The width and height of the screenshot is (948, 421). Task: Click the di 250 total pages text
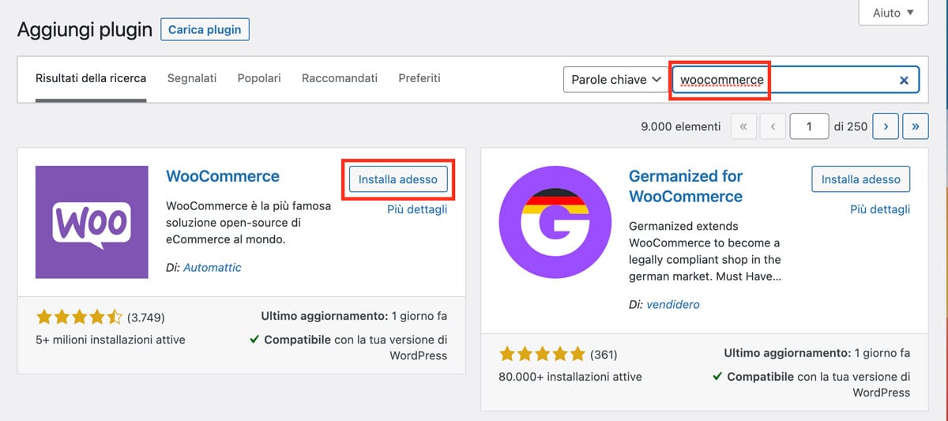[850, 126]
